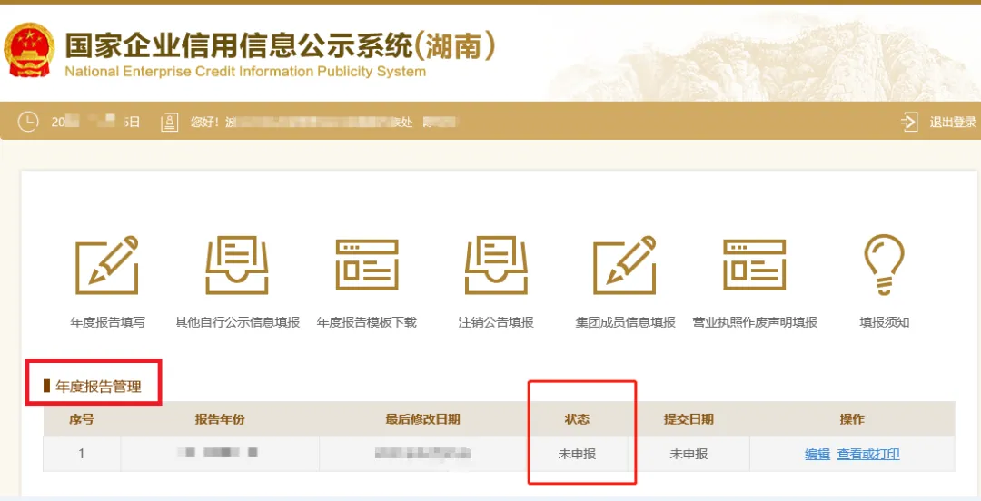Screen dimensions: 981x501
Task: Select the 集团成员信息填报 pencil icon
Action: coord(625,265)
